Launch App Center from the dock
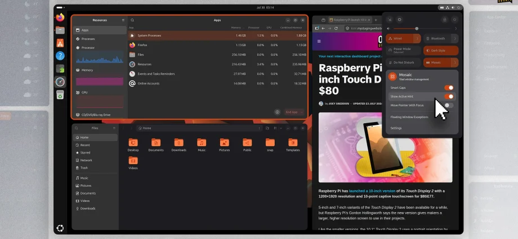This screenshot has width=518, height=239. (60, 43)
